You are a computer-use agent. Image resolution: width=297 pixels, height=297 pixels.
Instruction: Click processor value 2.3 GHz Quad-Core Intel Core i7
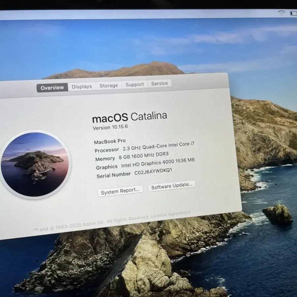[x=158, y=146]
